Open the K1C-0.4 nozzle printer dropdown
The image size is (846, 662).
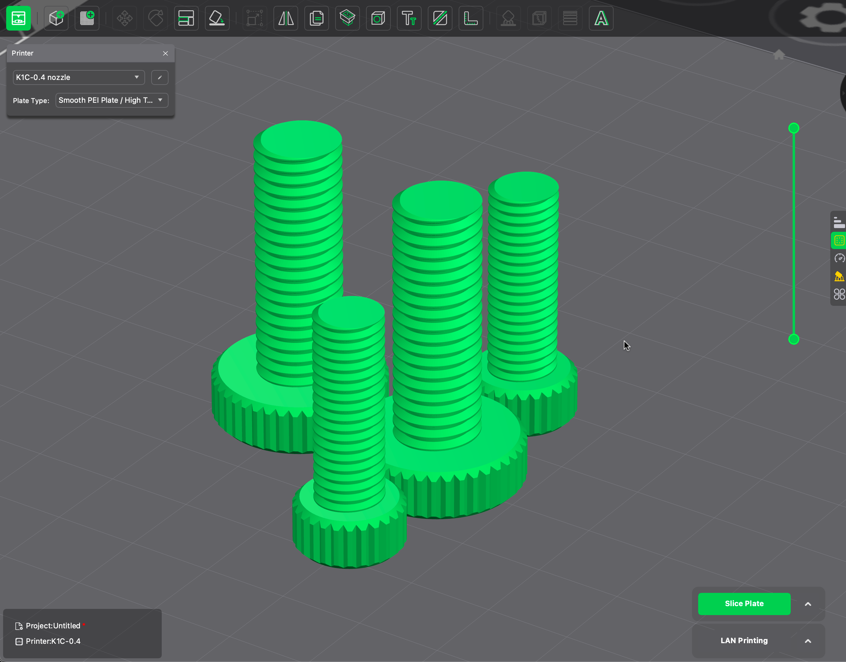coord(79,77)
